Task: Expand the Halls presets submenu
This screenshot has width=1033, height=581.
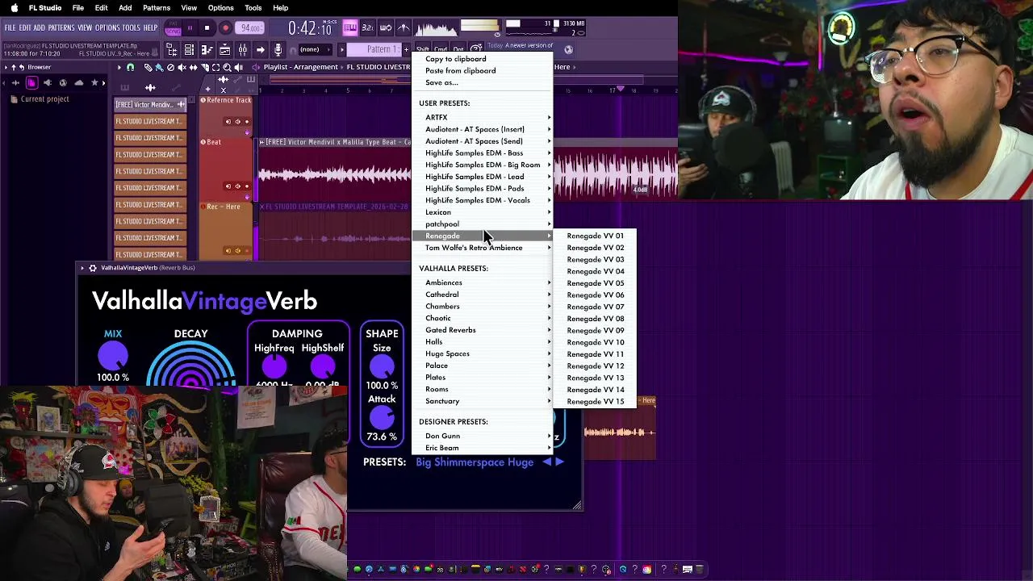Action: (484, 341)
